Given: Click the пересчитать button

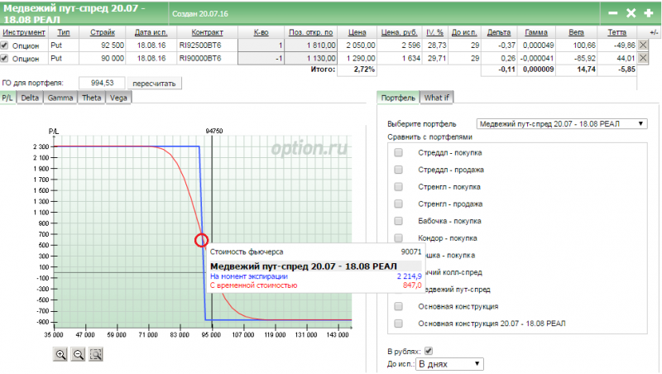Looking at the screenshot, I should (154, 84).
